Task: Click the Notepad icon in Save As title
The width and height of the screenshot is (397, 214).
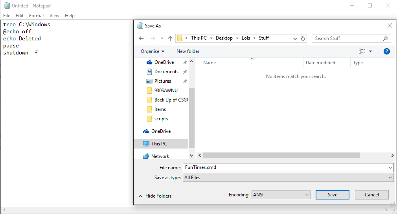Action: point(140,25)
